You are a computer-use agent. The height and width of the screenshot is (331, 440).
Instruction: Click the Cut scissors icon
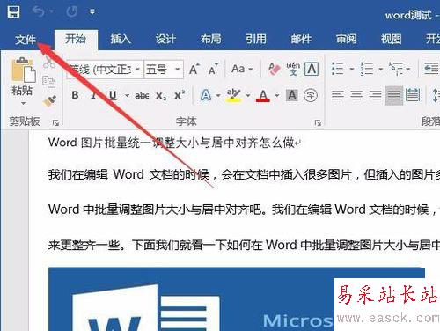click(49, 62)
